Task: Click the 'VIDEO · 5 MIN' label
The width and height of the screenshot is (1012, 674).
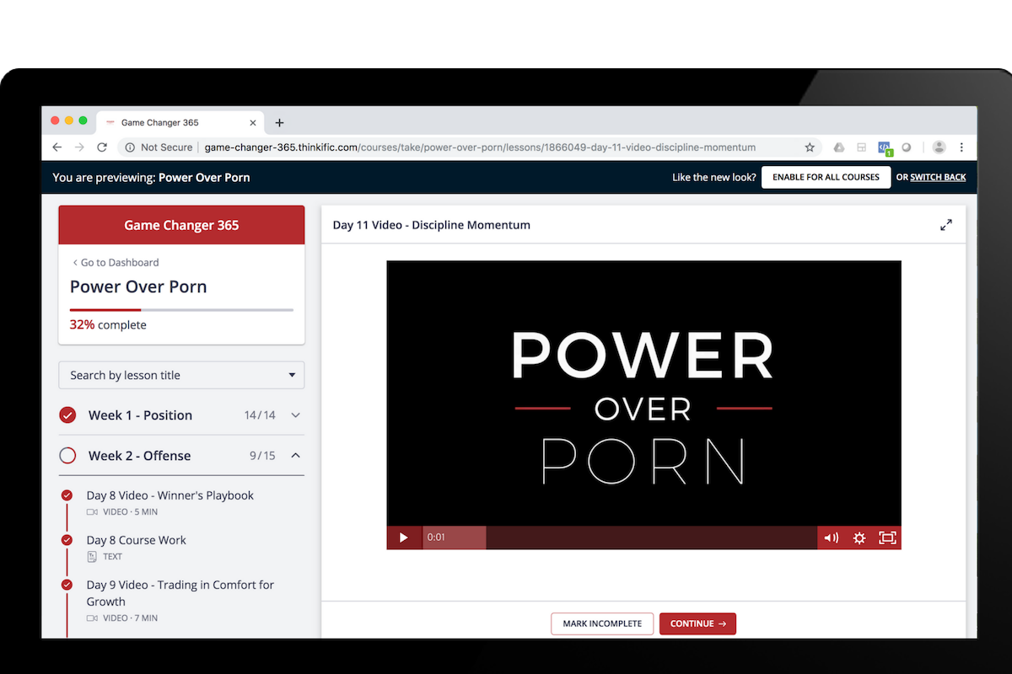Action: pos(129,512)
